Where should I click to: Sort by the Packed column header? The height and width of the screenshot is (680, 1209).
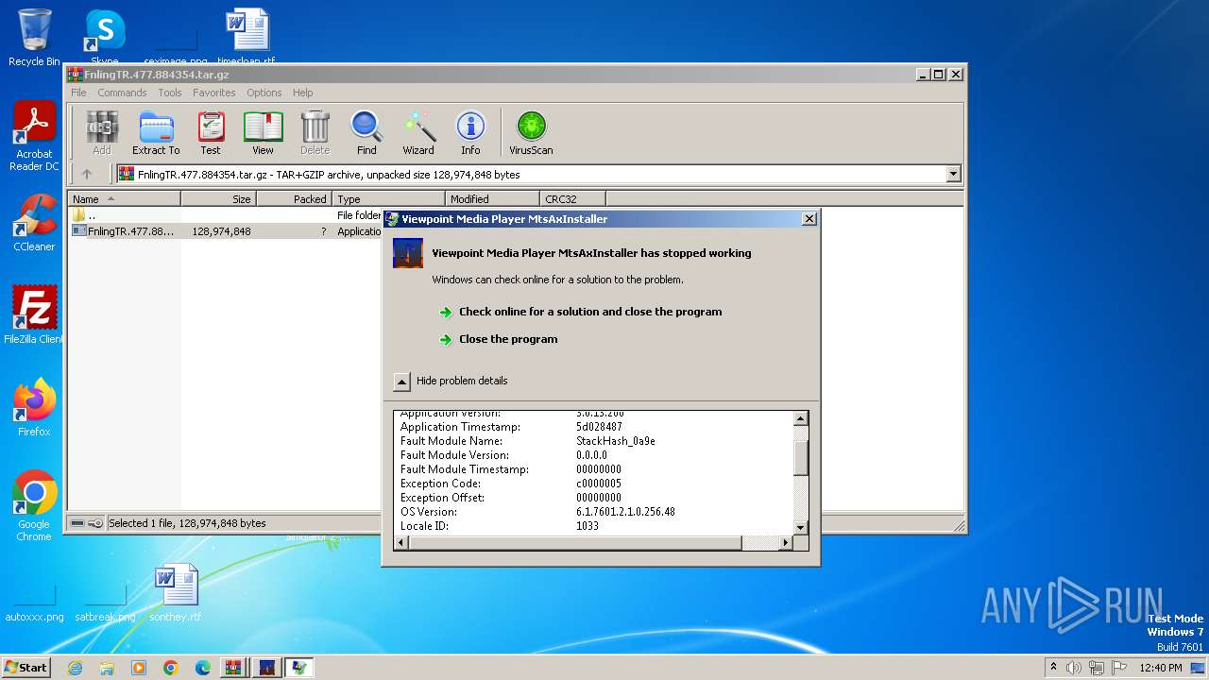(295, 198)
